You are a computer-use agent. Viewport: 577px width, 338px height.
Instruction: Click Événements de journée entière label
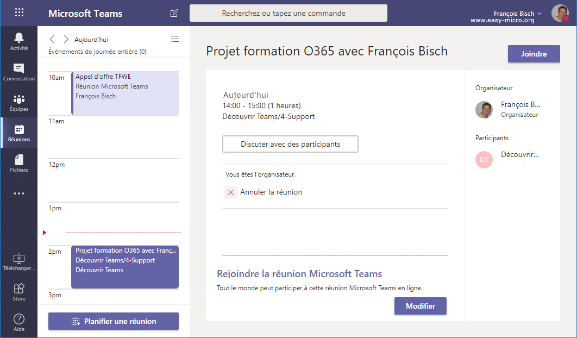click(x=97, y=52)
